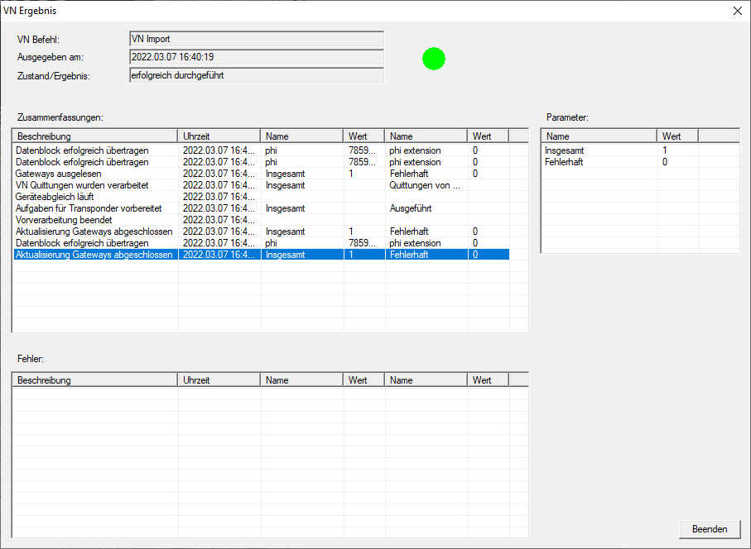Viewport: 751px width, 549px height.
Task: Click Uhrzeit header in the Fehler table
Action: (x=219, y=380)
